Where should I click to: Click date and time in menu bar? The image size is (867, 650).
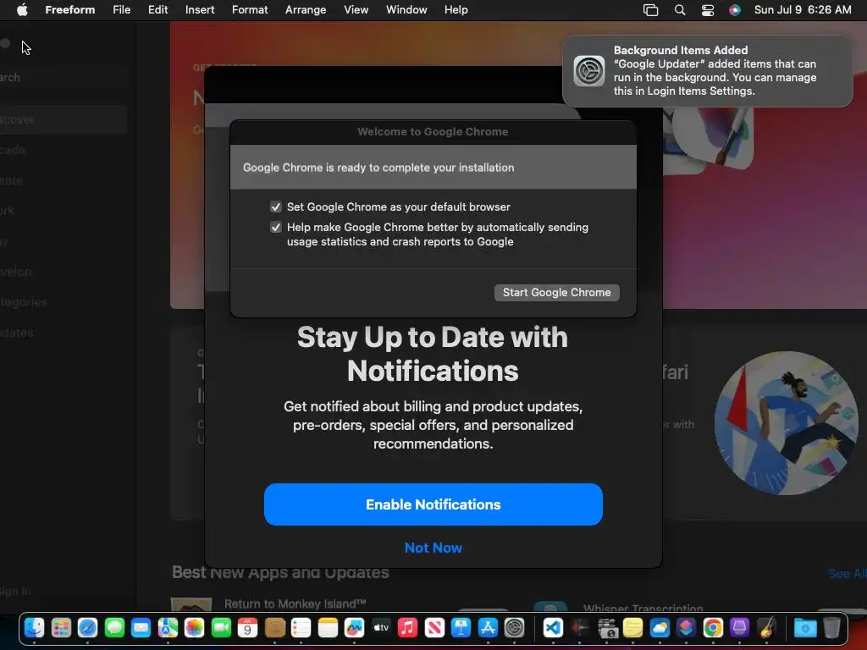coord(803,10)
